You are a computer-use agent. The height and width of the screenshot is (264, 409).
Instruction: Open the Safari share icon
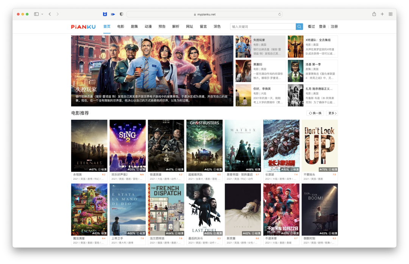[x=374, y=14]
